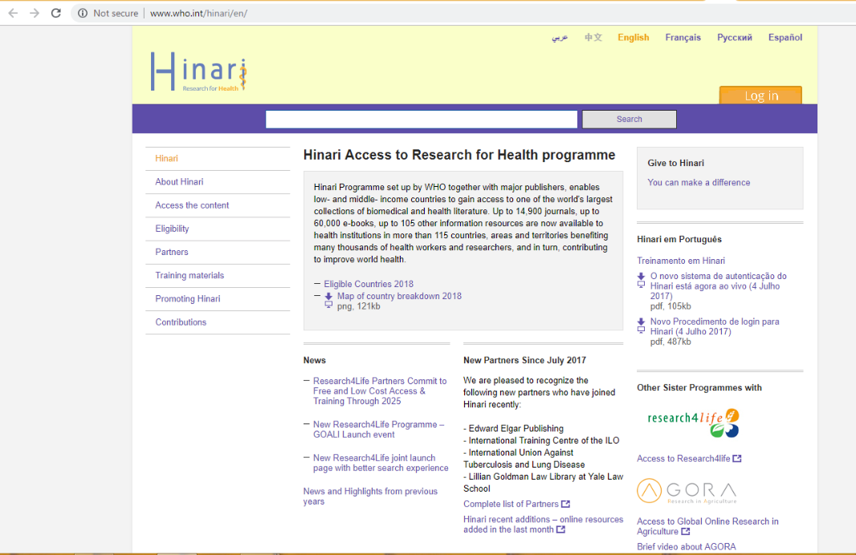Open Eligible Countries 2018 link
Image resolution: width=856 pixels, height=555 pixels.
(369, 284)
